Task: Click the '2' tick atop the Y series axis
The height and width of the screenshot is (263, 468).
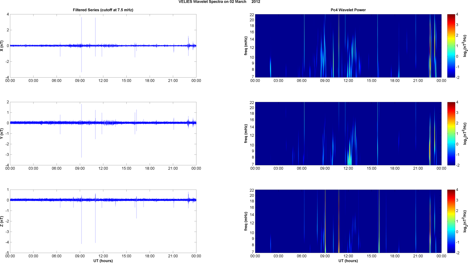Action: [x=8, y=102]
